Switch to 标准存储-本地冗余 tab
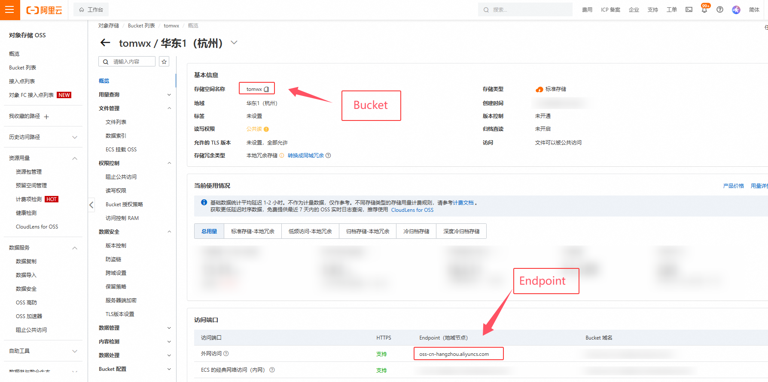 (253, 231)
